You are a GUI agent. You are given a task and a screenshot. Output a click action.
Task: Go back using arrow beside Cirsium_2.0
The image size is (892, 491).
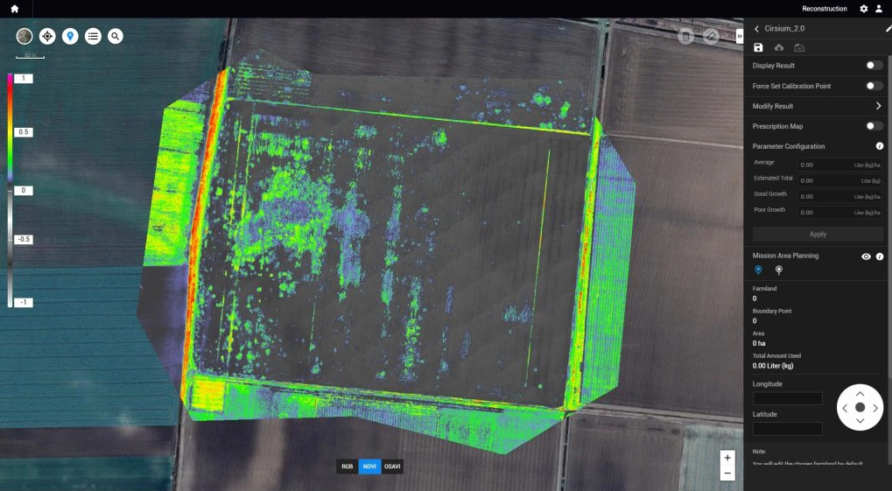pyautogui.click(x=757, y=29)
